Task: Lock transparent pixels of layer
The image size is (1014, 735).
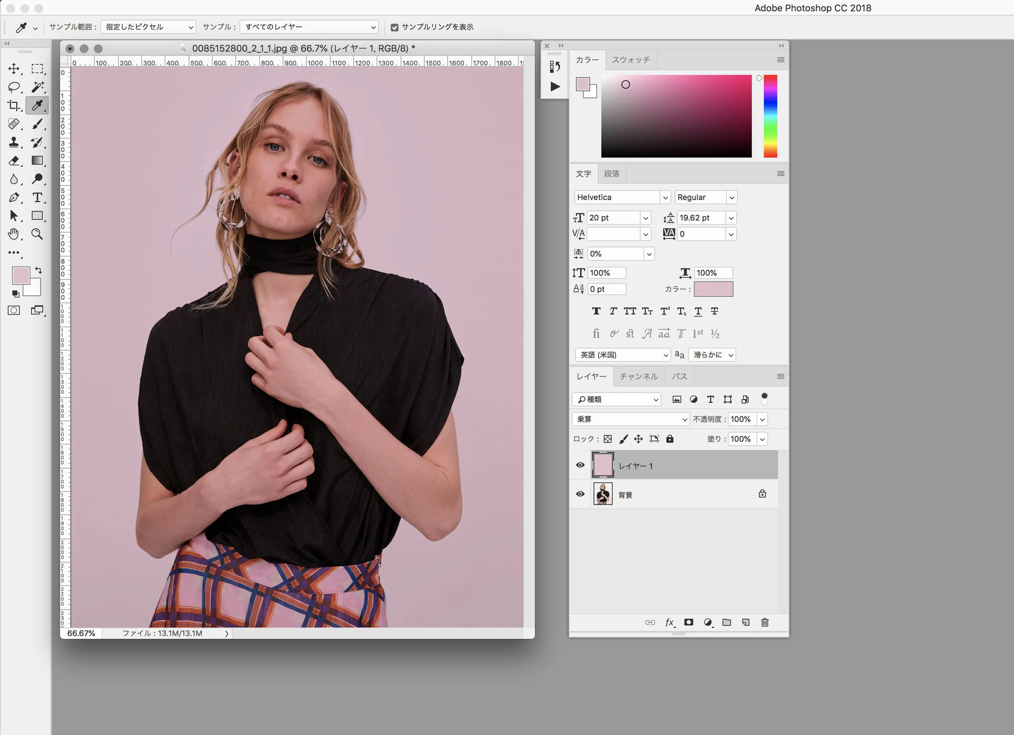Action: [x=608, y=439]
